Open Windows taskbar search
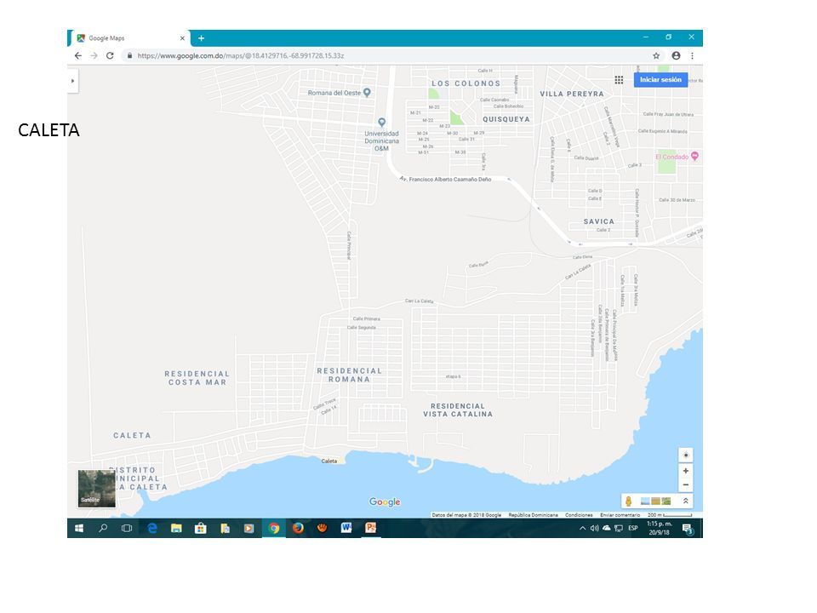817x613 pixels. click(x=103, y=528)
